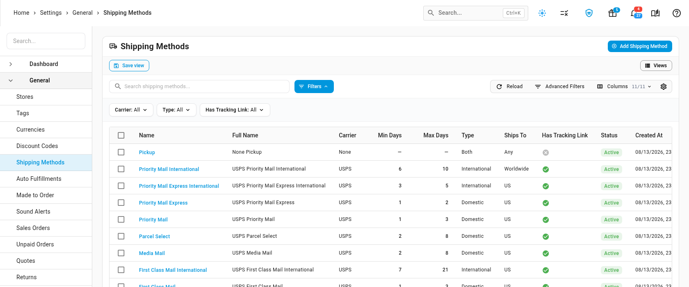Go to Home breadcrumb
This screenshot has height=287, width=689.
21,13
